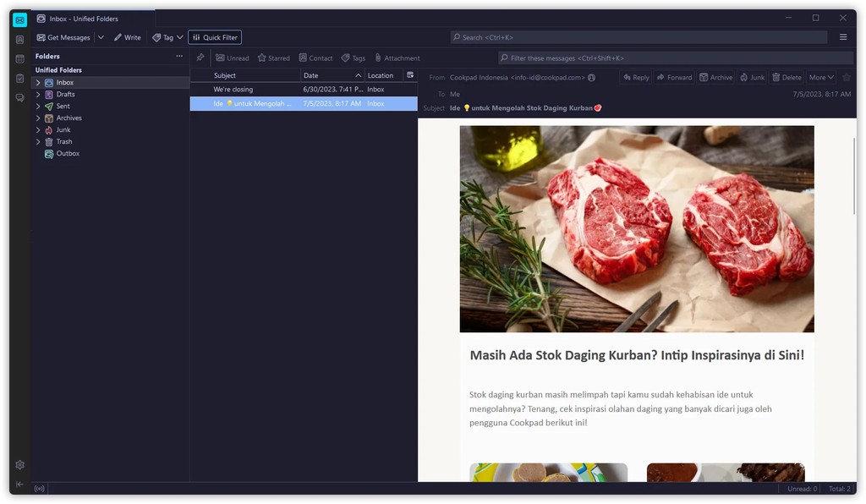Image resolution: width=866 pixels, height=504 pixels.
Task: Select the Trash folder
Action: 64,142
